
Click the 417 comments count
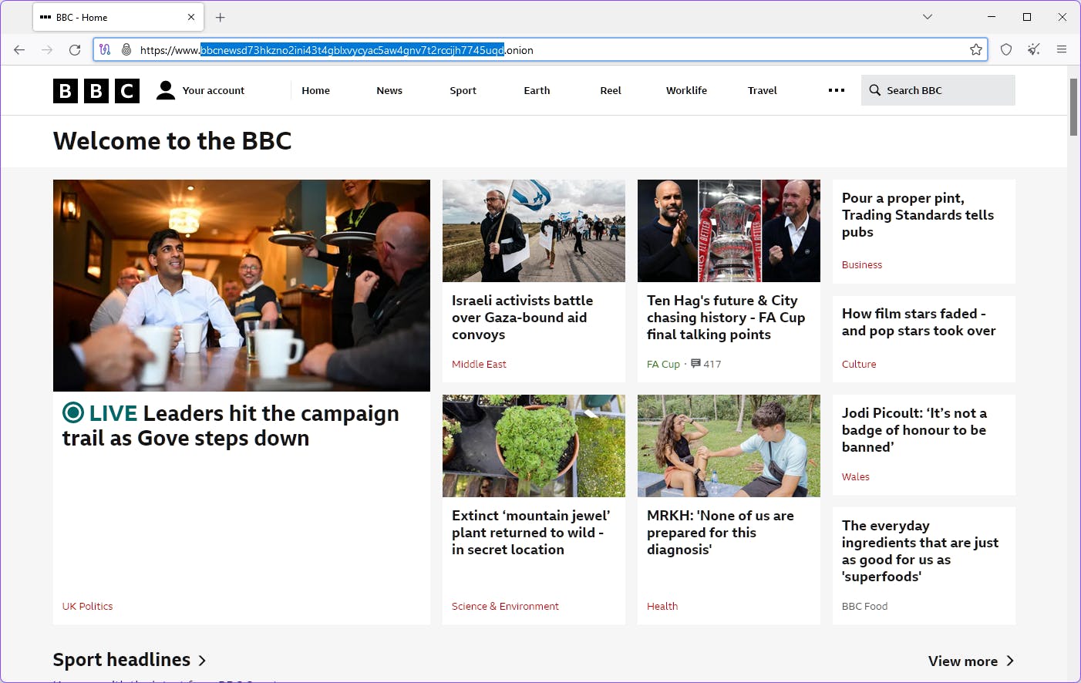coord(712,364)
